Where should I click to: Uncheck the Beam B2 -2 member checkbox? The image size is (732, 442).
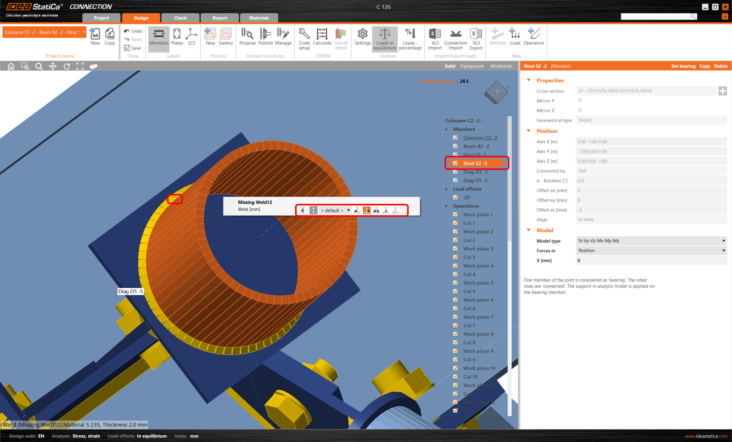[455, 146]
